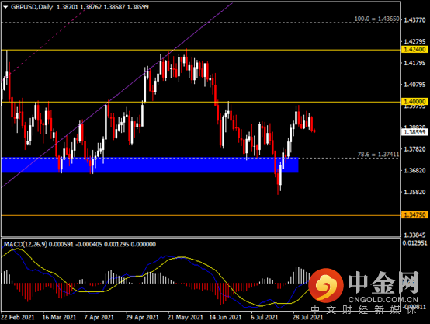Screen dimensions: 430x324
Task: Select the 1.40000 yellow price level label
Action: pyautogui.click(x=414, y=101)
